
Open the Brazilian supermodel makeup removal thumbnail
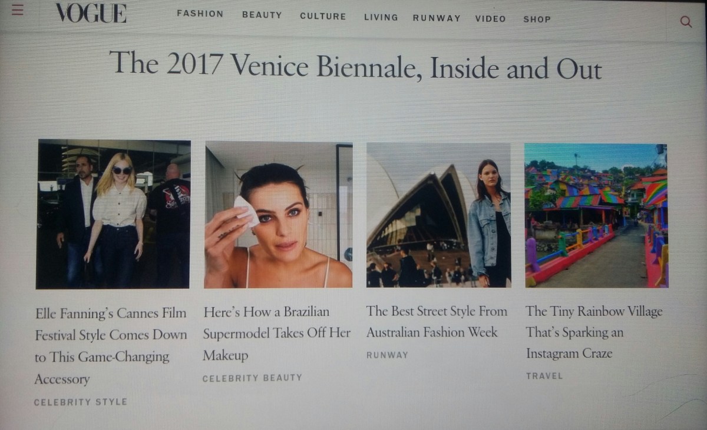278,215
